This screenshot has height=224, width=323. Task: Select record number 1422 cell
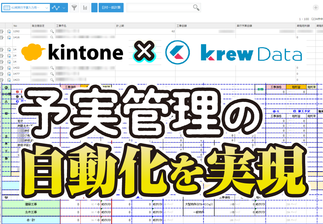[22, 68]
